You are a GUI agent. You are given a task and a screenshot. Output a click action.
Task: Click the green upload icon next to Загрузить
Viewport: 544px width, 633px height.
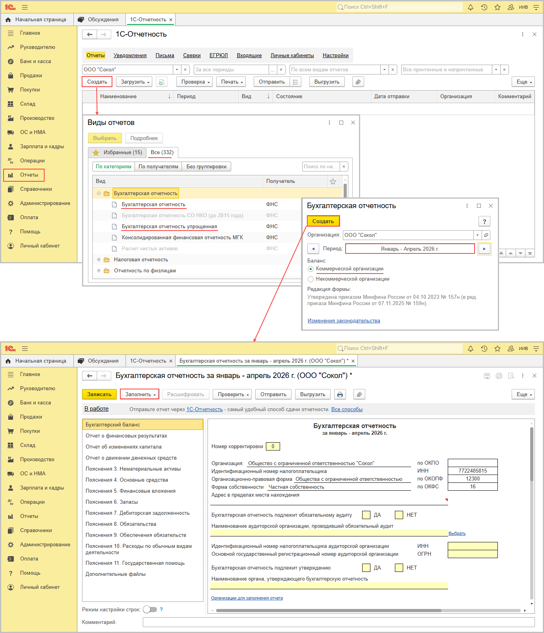pyautogui.click(x=161, y=82)
